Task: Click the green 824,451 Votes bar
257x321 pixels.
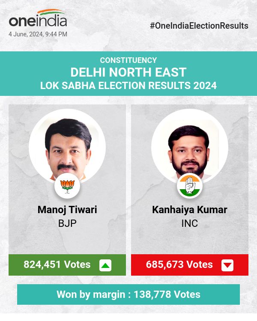Action: (x=57, y=265)
